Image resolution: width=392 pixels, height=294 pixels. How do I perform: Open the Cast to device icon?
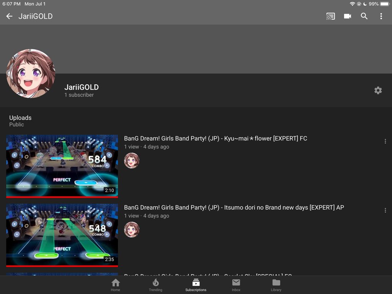tap(330, 16)
